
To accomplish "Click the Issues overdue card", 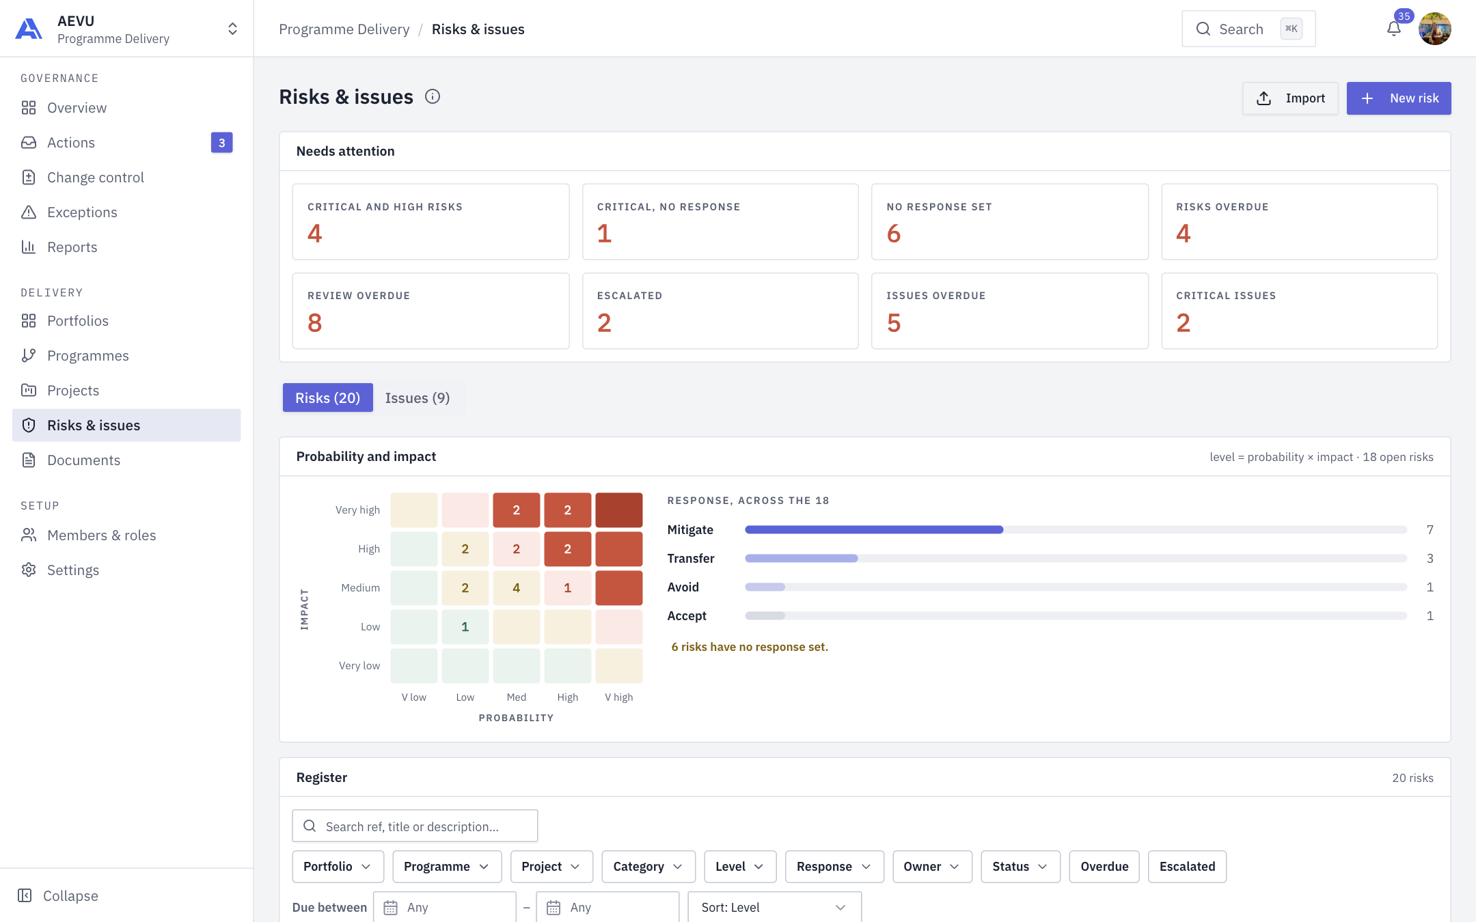I will 1010,311.
